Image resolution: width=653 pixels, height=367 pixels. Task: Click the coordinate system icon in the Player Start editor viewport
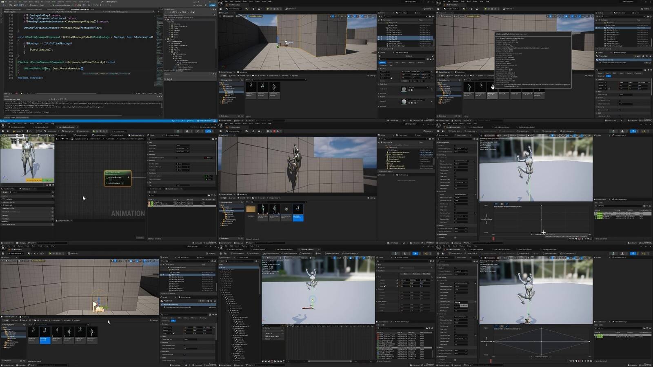124,261
